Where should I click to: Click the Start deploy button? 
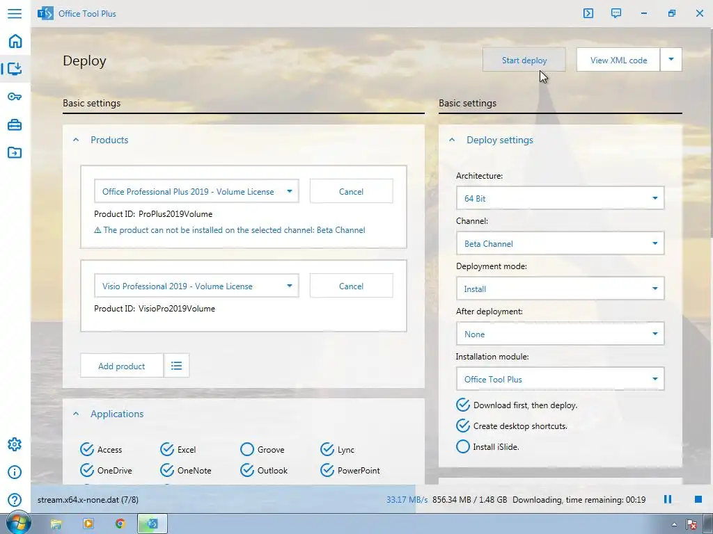pyautogui.click(x=524, y=60)
